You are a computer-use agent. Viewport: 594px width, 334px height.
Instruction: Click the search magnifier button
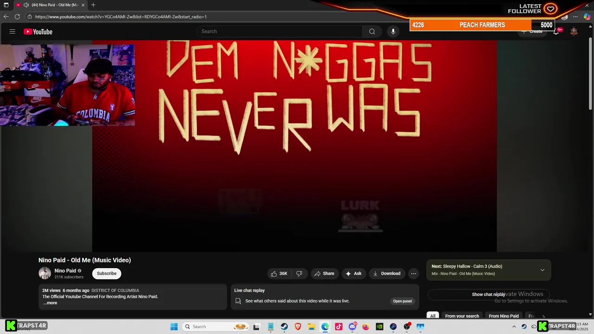[372, 32]
